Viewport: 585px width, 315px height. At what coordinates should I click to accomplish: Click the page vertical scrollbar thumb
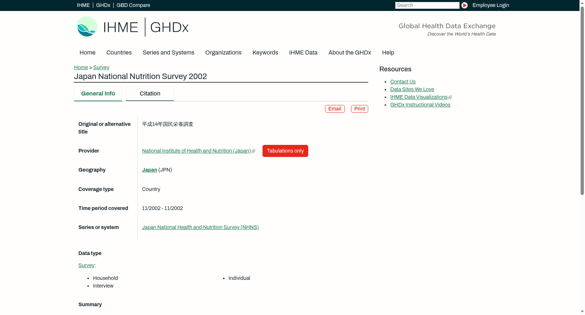[x=582, y=101]
